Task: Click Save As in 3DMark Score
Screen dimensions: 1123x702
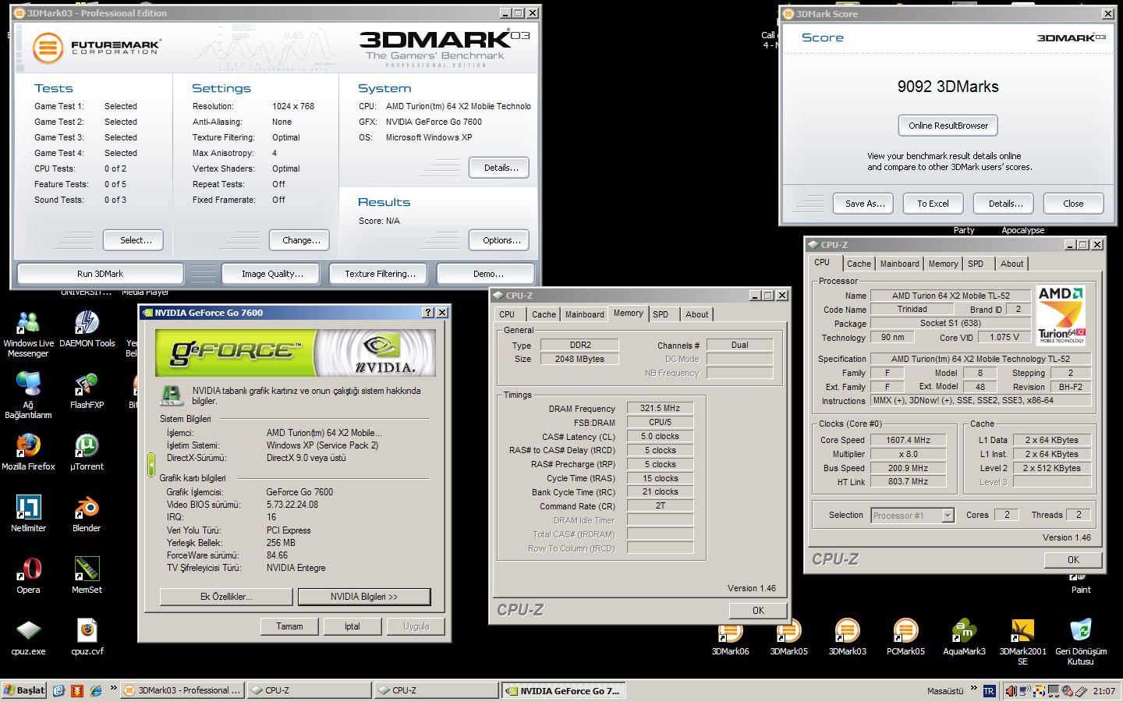Action: pos(865,204)
